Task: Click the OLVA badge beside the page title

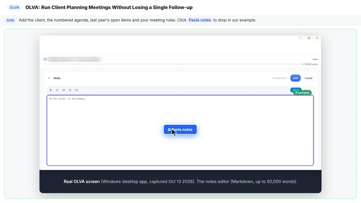Action: [14, 8]
